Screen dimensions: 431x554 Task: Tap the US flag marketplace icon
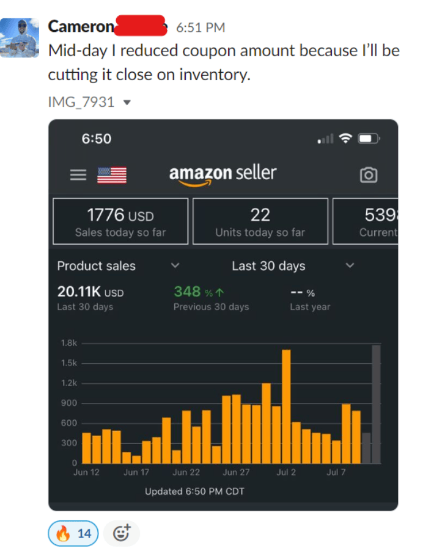point(112,175)
